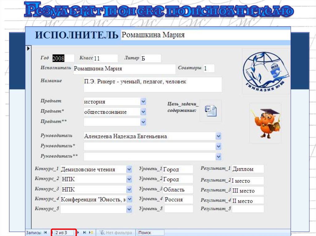Go to next record arrow

click(x=78, y=232)
